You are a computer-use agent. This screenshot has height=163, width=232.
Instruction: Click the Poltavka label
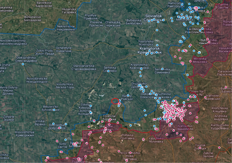tap(127, 137)
